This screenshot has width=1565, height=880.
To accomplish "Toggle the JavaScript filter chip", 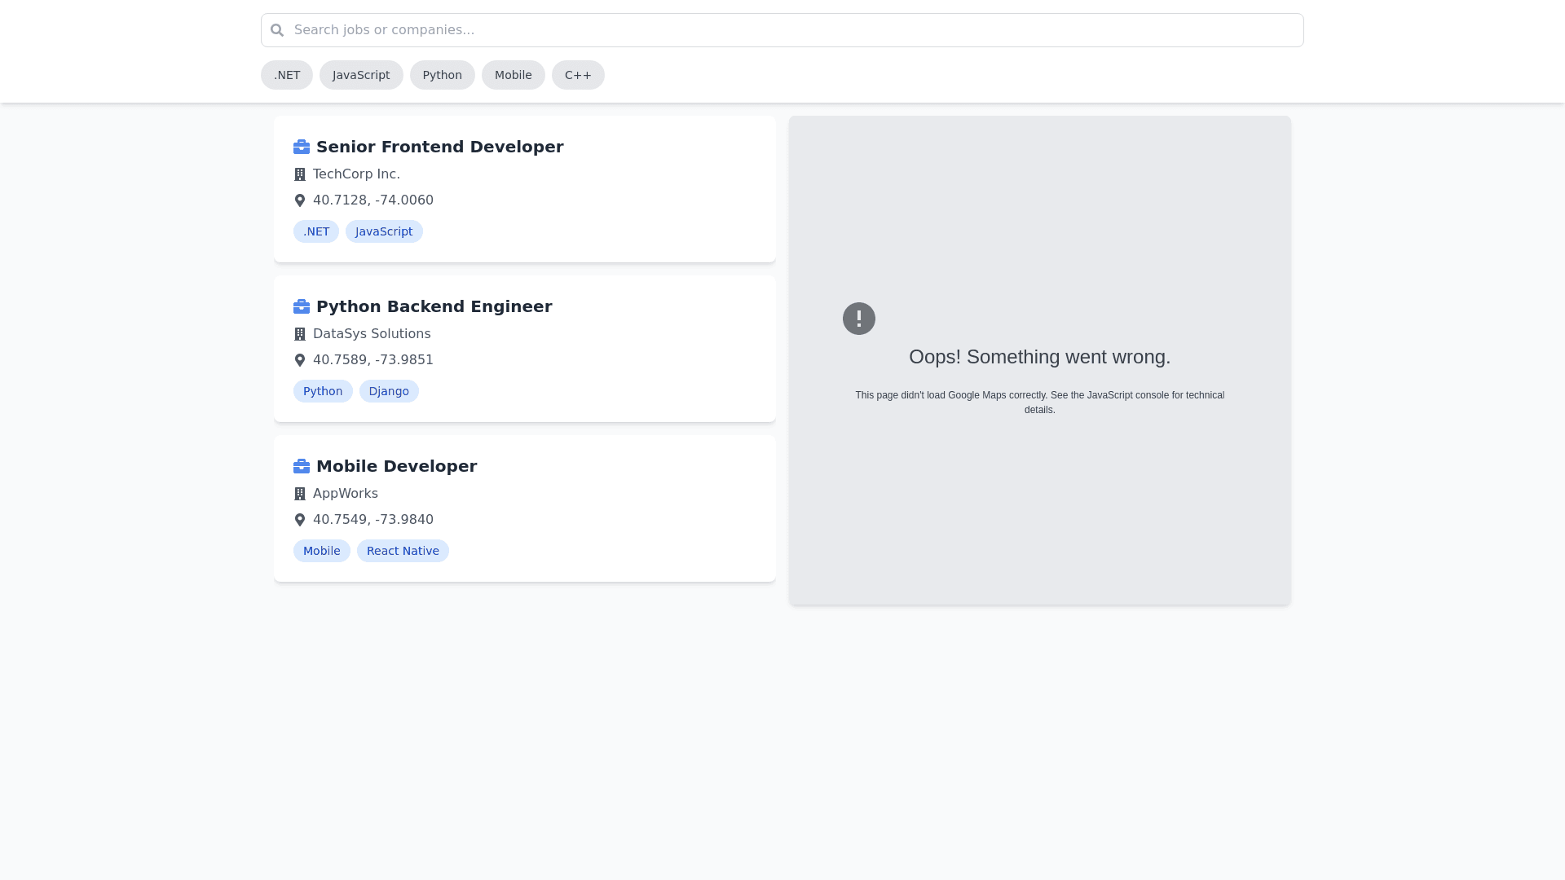I will pyautogui.click(x=361, y=75).
